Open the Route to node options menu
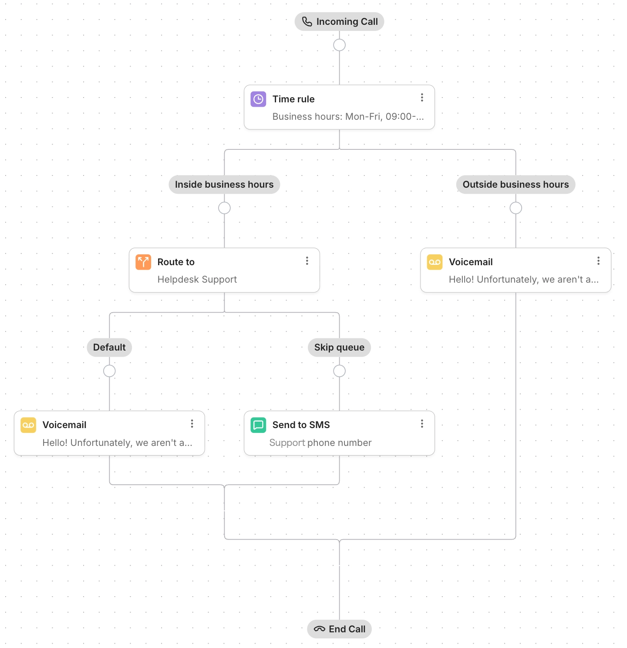This screenshot has height=648, width=627. tap(307, 260)
